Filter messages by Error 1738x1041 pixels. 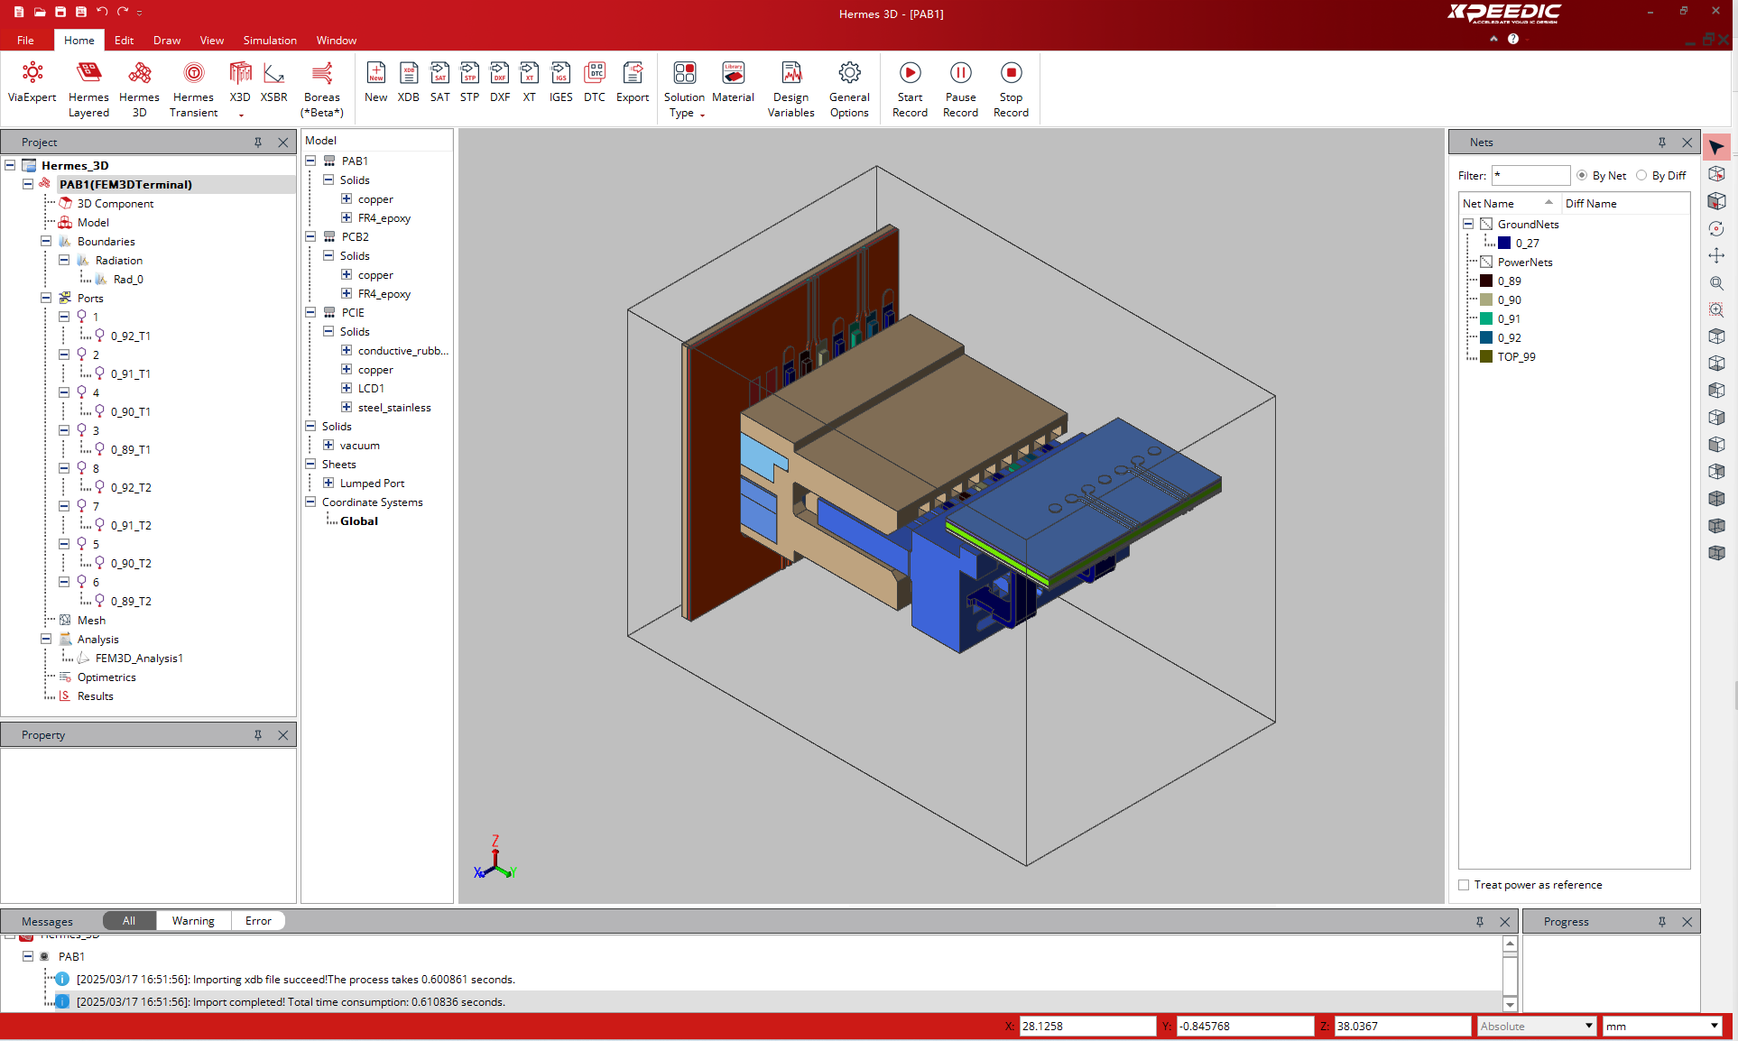pos(258,921)
